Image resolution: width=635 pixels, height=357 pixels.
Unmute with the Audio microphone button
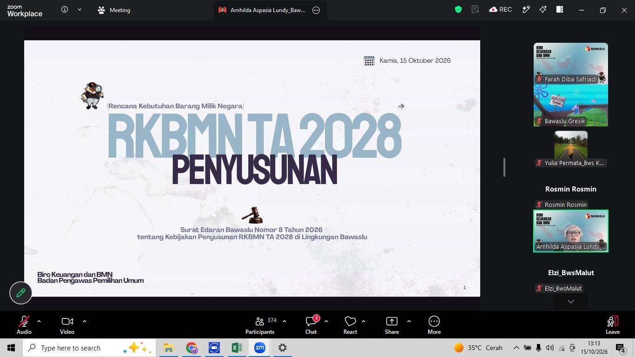tap(24, 325)
